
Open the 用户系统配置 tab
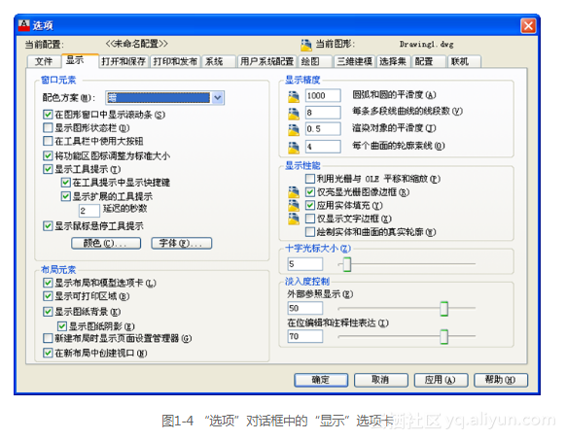pos(266,61)
